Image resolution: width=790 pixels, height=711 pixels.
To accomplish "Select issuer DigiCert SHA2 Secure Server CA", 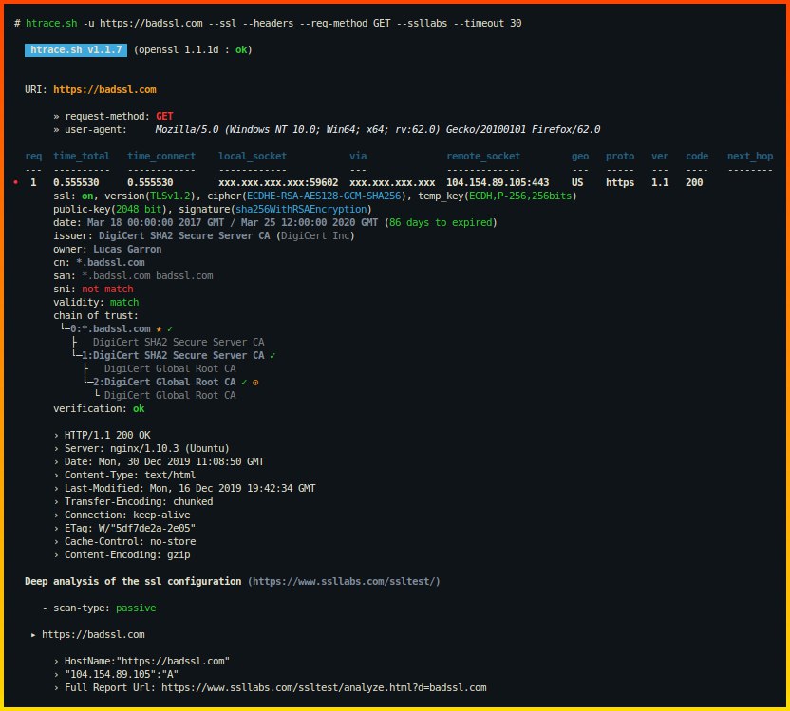I will [x=184, y=235].
